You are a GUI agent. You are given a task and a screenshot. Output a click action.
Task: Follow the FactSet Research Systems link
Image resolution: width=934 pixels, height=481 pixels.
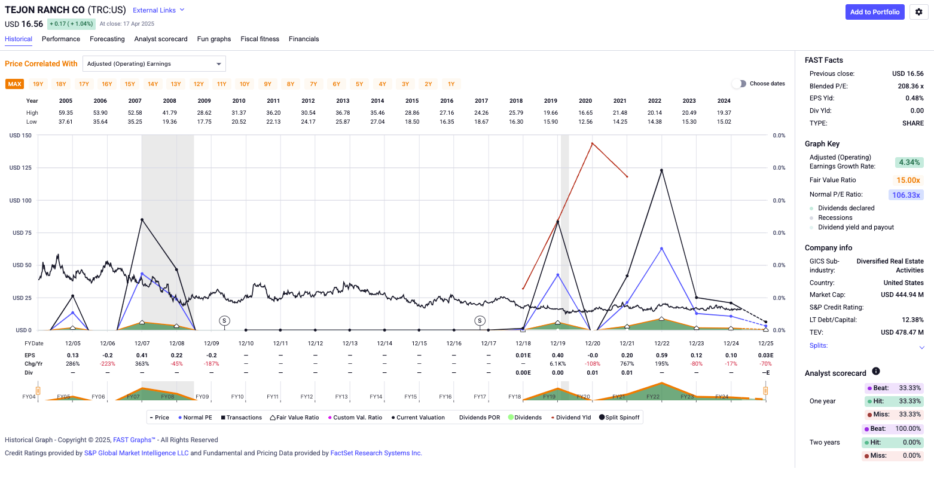click(375, 453)
